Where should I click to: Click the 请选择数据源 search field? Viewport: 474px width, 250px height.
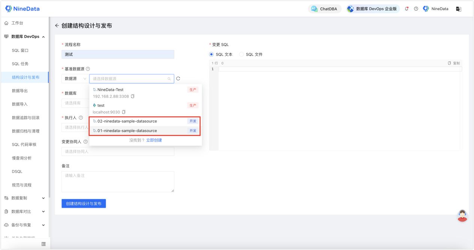click(x=131, y=79)
